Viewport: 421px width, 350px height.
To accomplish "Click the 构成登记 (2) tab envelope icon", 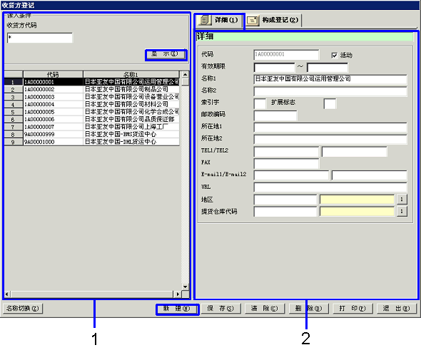I will click(x=253, y=21).
